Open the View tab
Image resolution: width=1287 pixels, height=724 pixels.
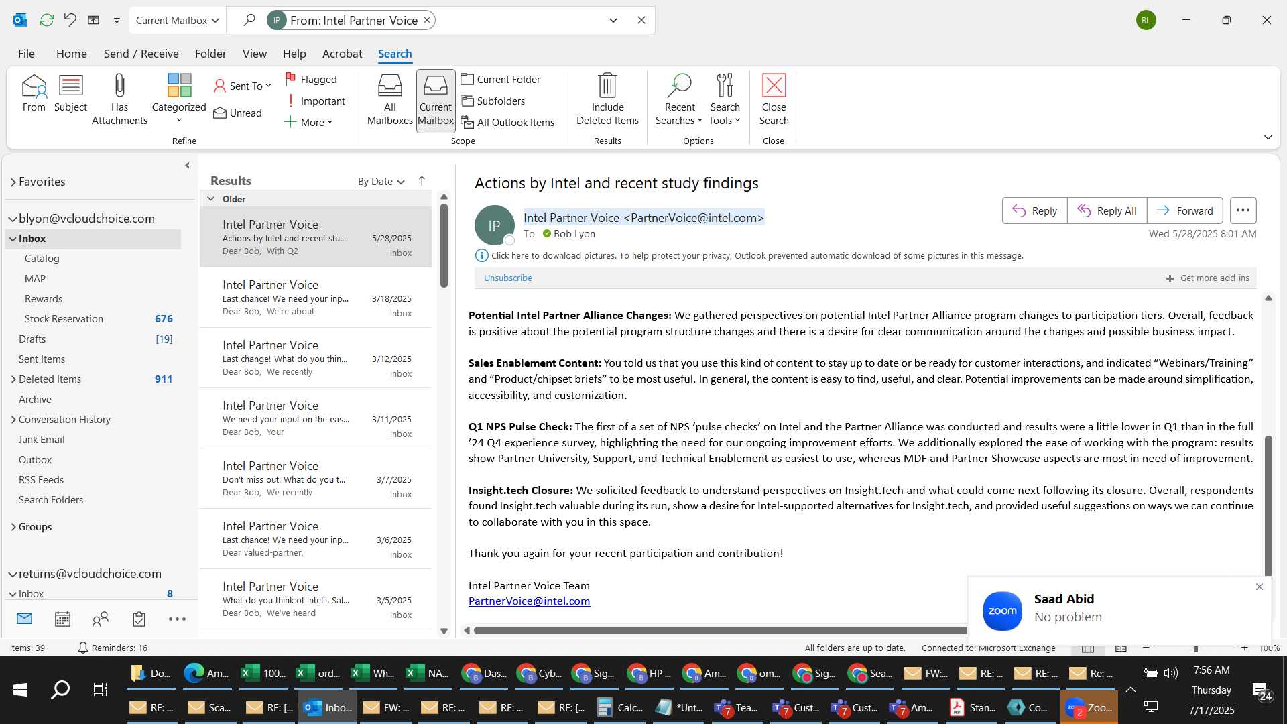coord(254,54)
